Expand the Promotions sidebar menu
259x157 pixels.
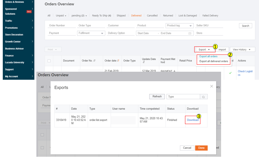[19, 28]
